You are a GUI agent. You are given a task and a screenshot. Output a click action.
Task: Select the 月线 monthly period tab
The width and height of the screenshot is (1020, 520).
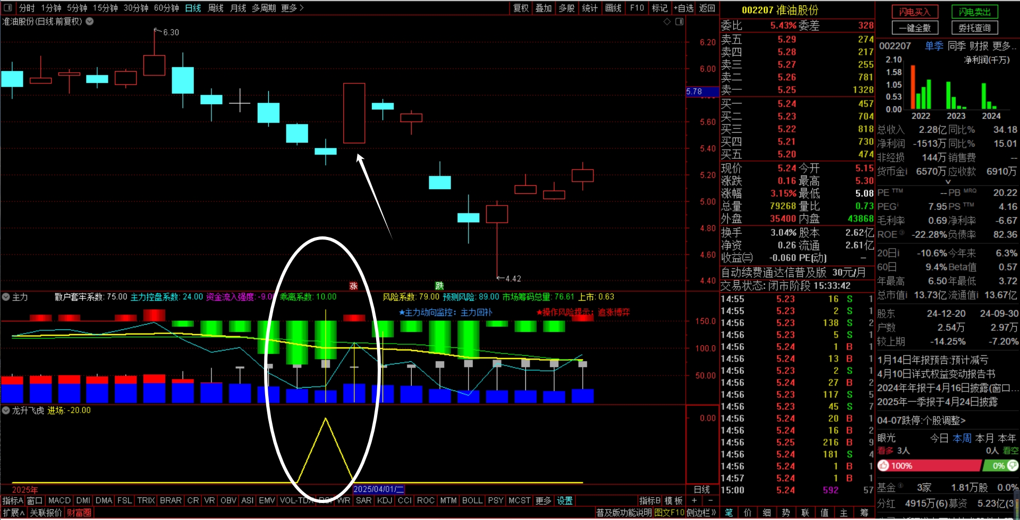coord(238,8)
